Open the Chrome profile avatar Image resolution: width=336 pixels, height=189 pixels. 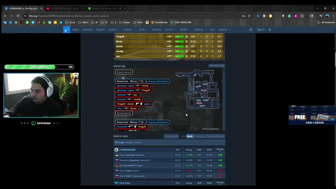tap(327, 16)
